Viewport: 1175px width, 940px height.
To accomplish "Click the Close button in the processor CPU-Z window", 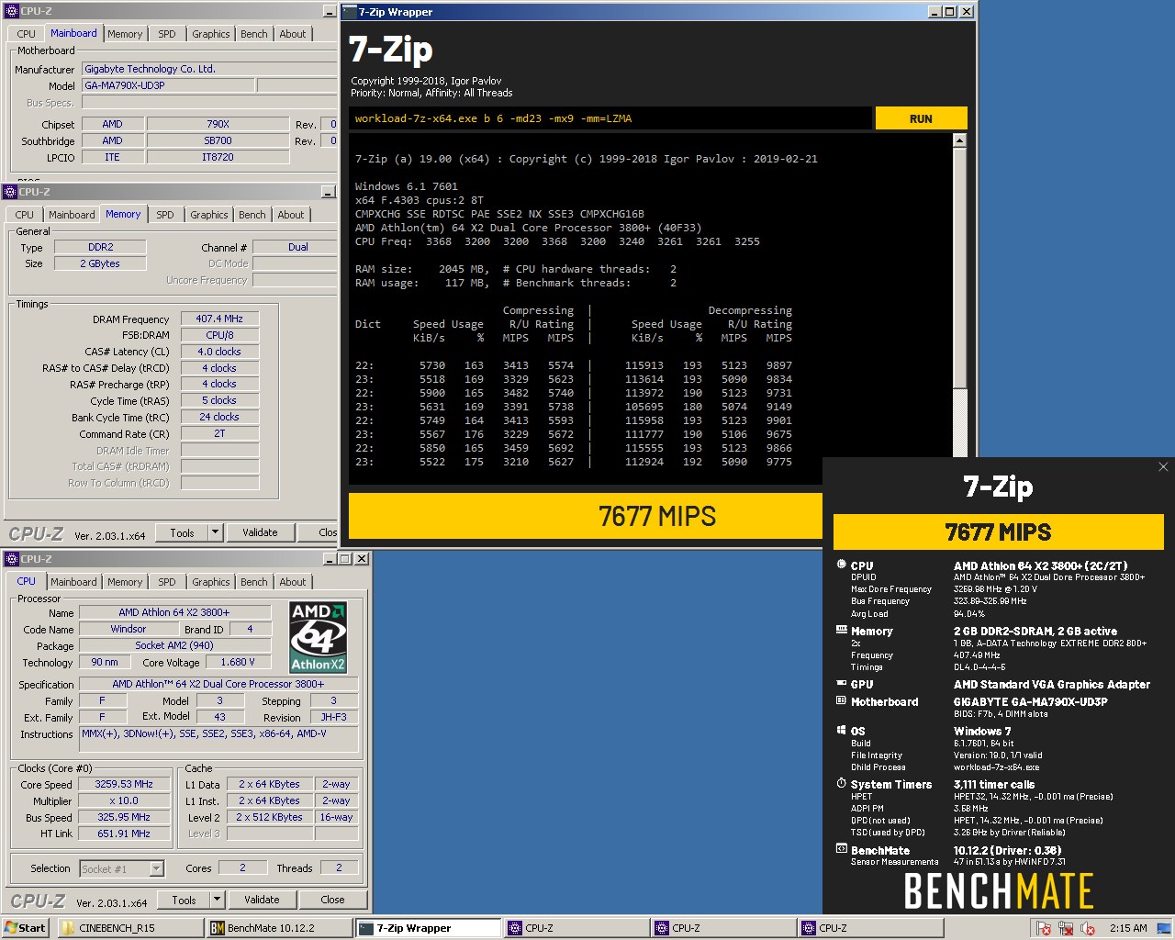I will pos(332,900).
